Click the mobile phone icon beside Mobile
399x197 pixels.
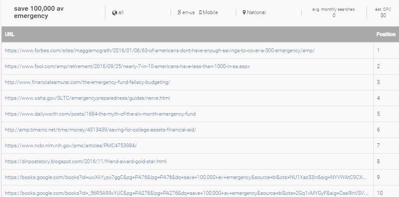(x=200, y=12)
